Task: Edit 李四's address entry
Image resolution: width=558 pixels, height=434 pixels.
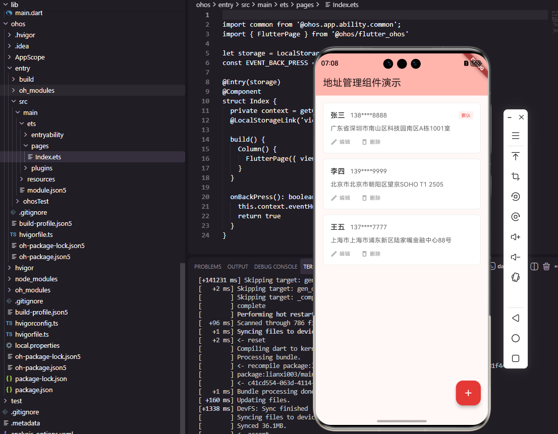Action: (x=341, y=198)
